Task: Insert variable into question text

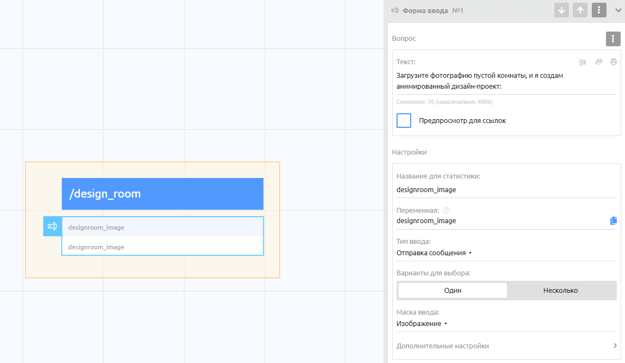Action: 583,62
